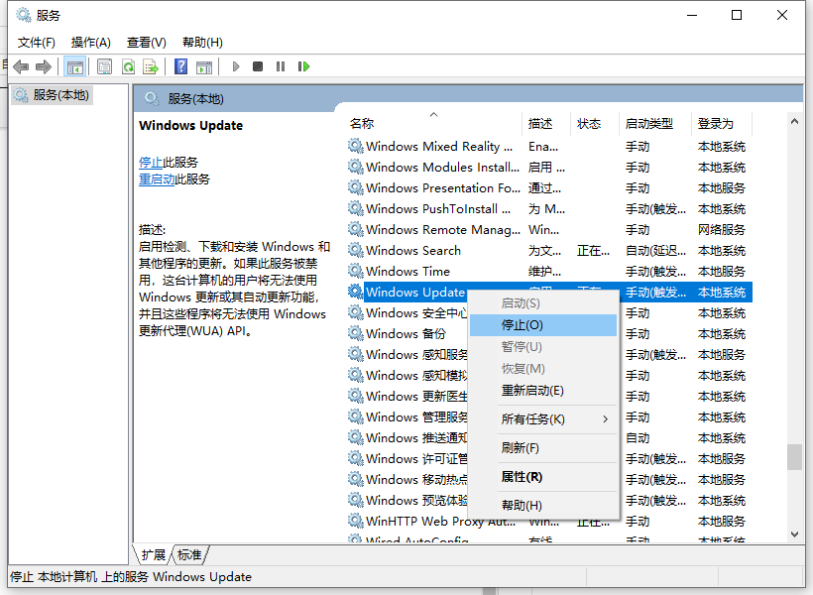Screen dimensions: 813x595
Task: Click the 停止 this service link
Action: pos(151,163)
